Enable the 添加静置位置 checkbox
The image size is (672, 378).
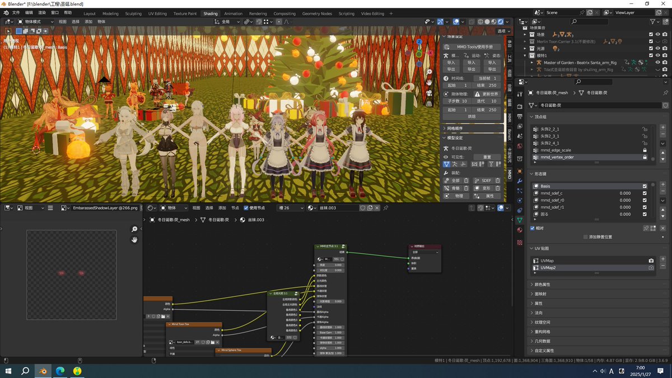(x=586, y=237)
